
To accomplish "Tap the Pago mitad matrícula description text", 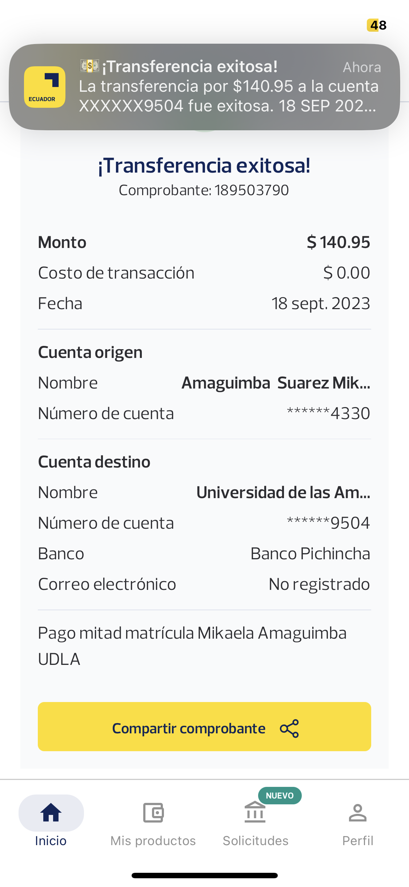I will (x=192, y=646).
